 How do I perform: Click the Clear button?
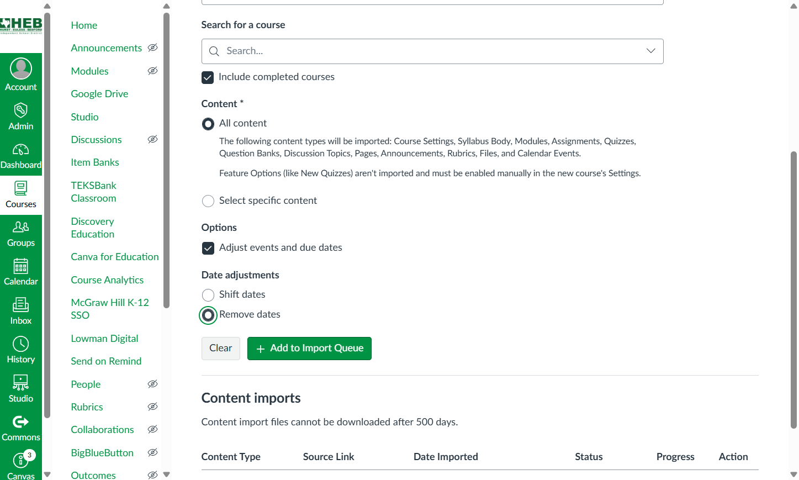click(221, 349)
